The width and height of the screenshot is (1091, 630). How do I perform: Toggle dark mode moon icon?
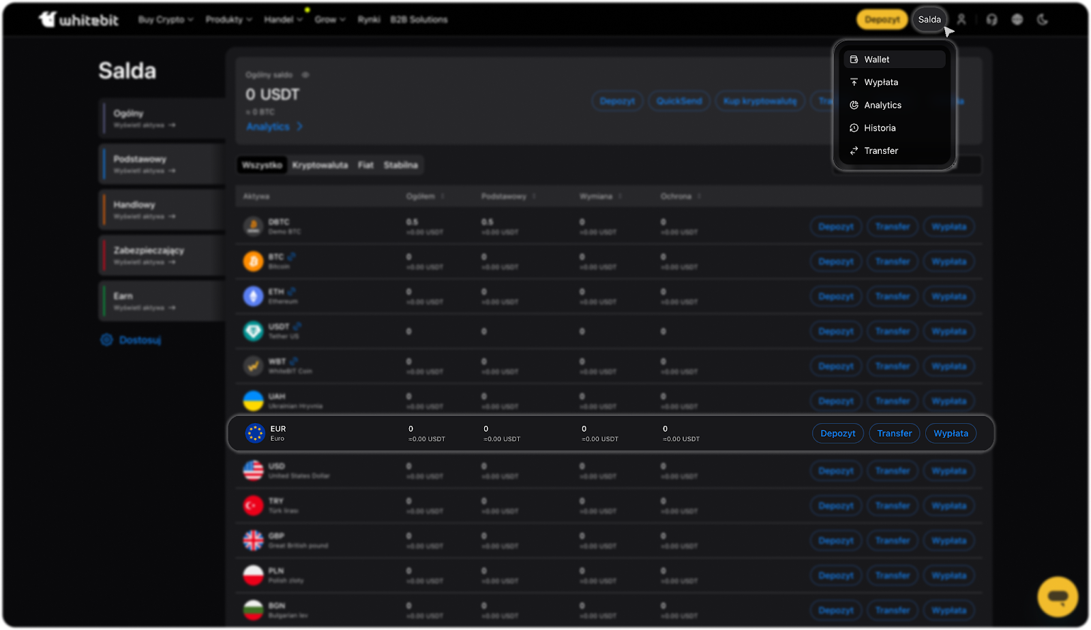click(x=1043, y=20)
